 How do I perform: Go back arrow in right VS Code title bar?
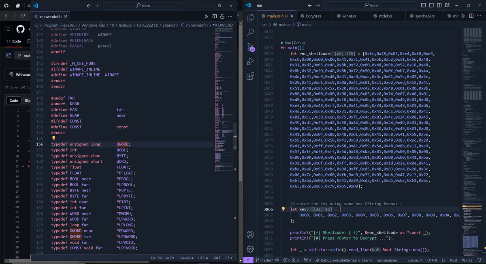309,5
